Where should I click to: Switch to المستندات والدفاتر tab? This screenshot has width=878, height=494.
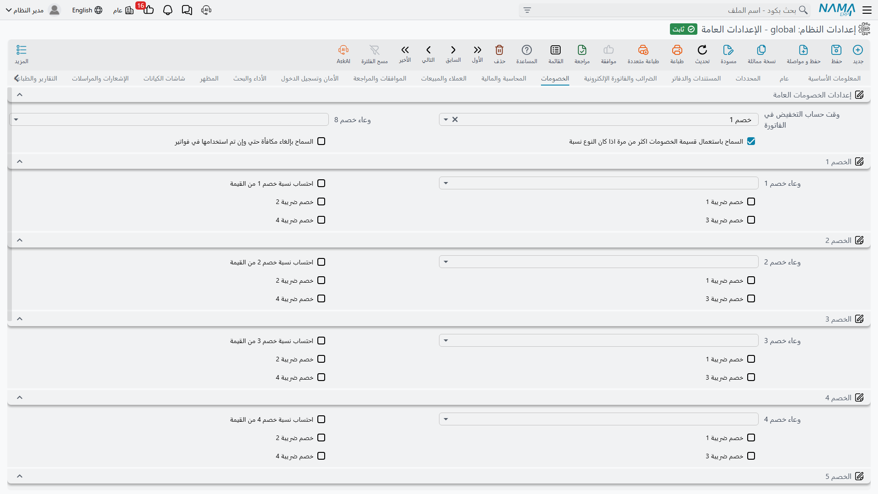point(696,79)
